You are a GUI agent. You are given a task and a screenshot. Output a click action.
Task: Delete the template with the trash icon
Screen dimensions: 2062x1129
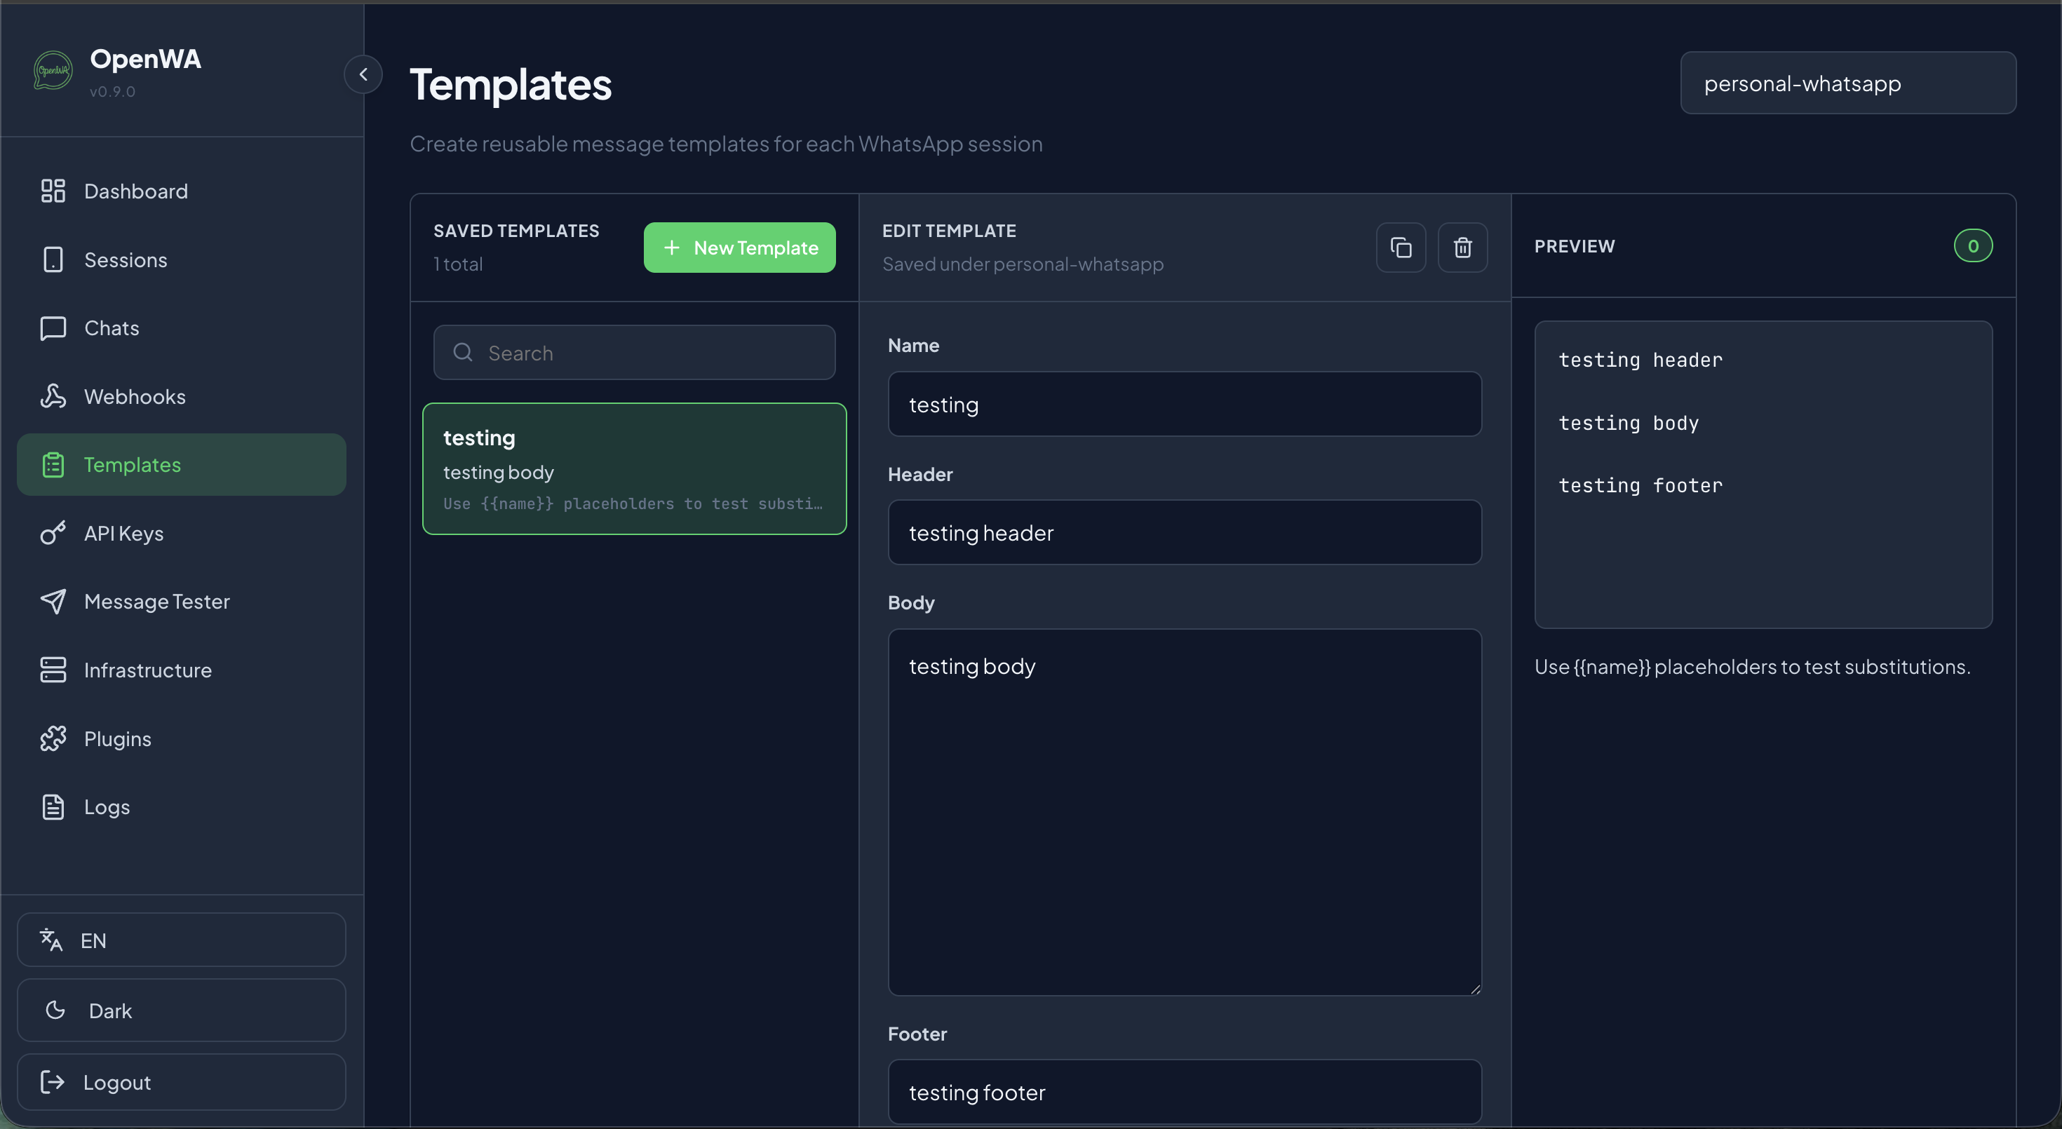tap(1462, 248)
